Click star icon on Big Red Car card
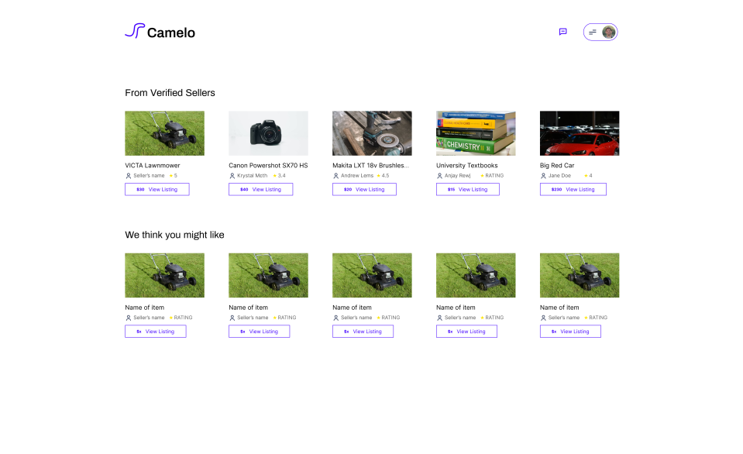Screen dimensions: 743x454 coord(586,176)
